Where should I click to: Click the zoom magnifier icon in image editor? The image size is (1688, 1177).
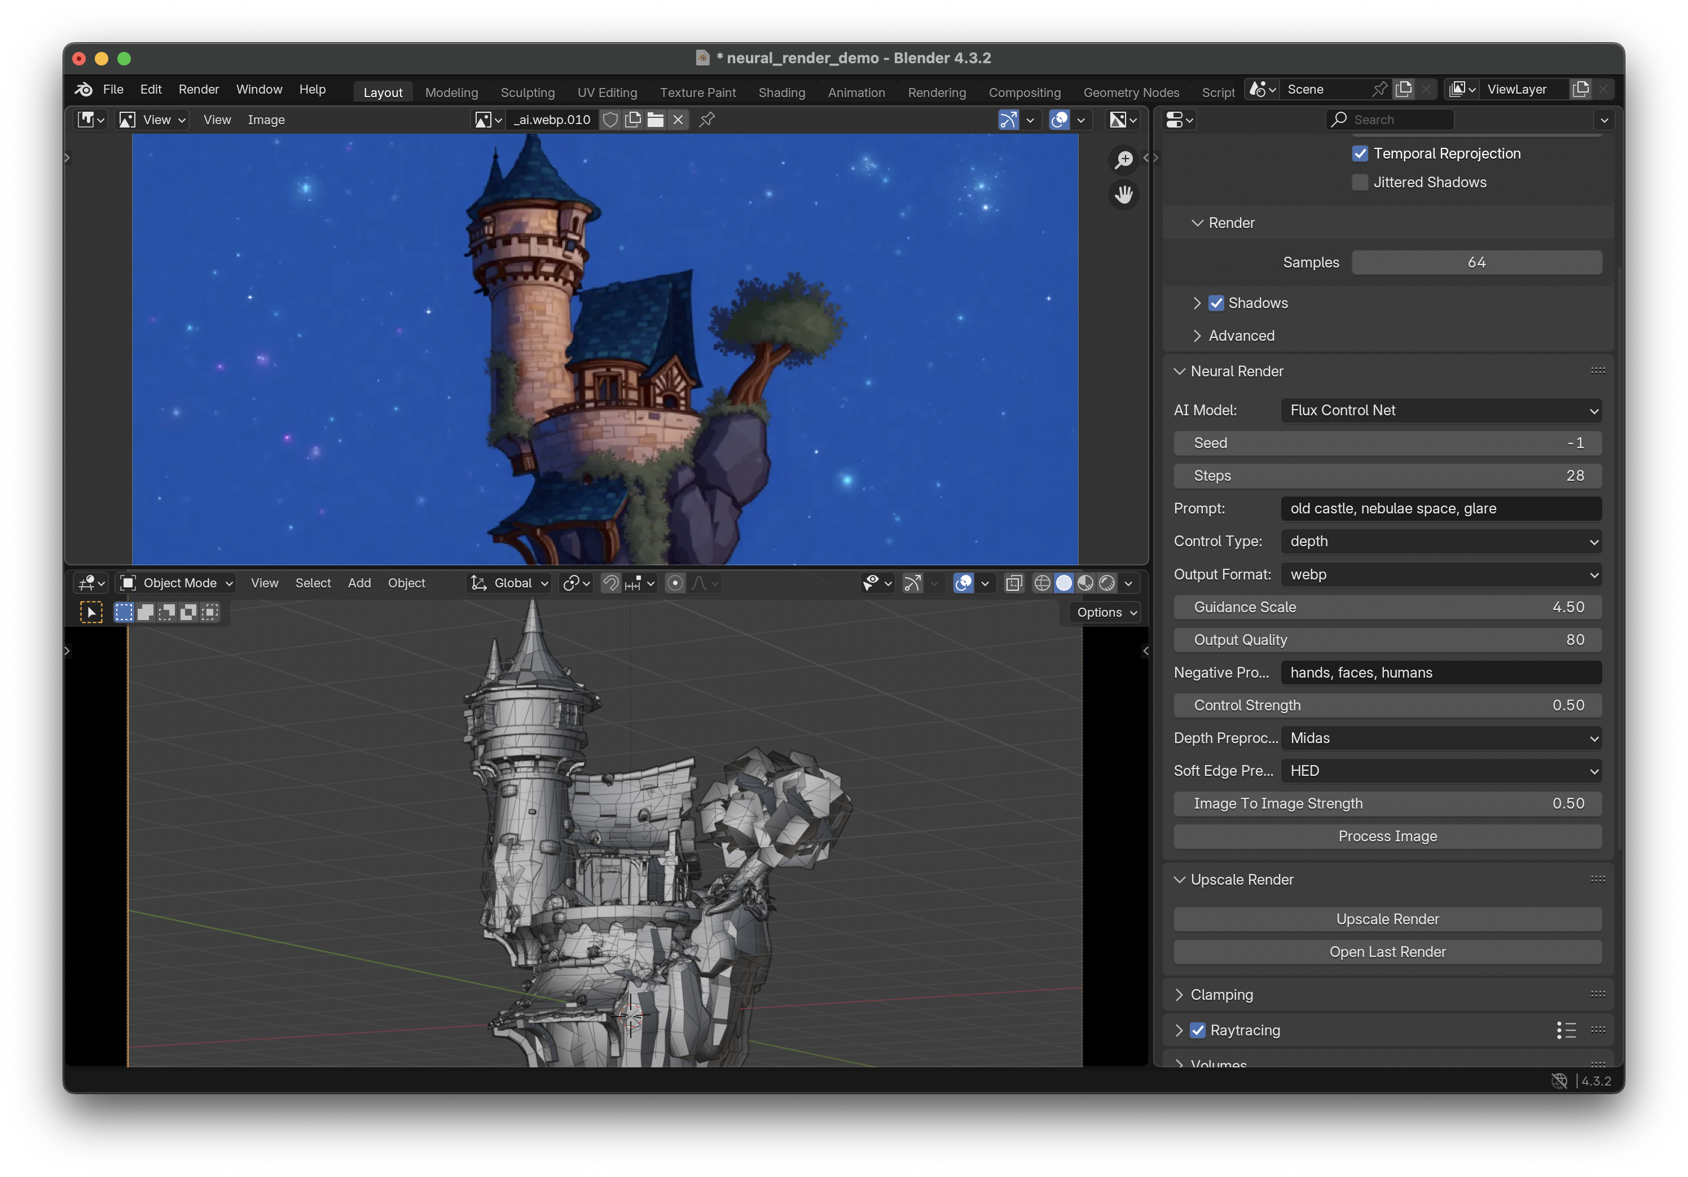point(1123,160)
